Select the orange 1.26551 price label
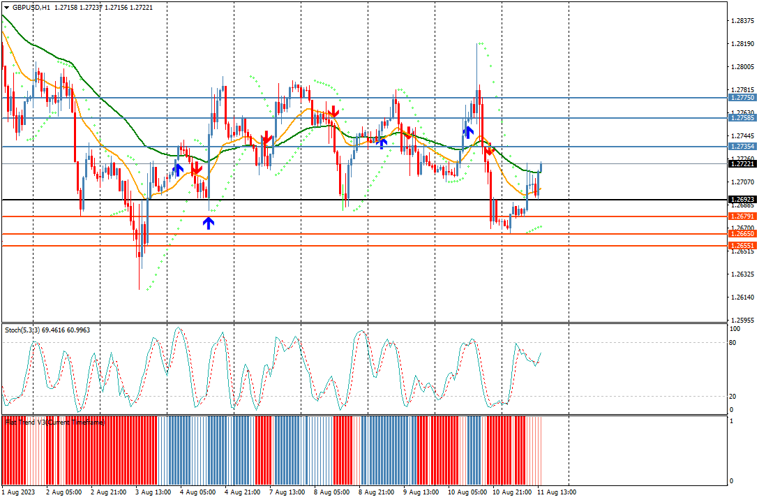759x500 pixels. click(x=742, y=246)
